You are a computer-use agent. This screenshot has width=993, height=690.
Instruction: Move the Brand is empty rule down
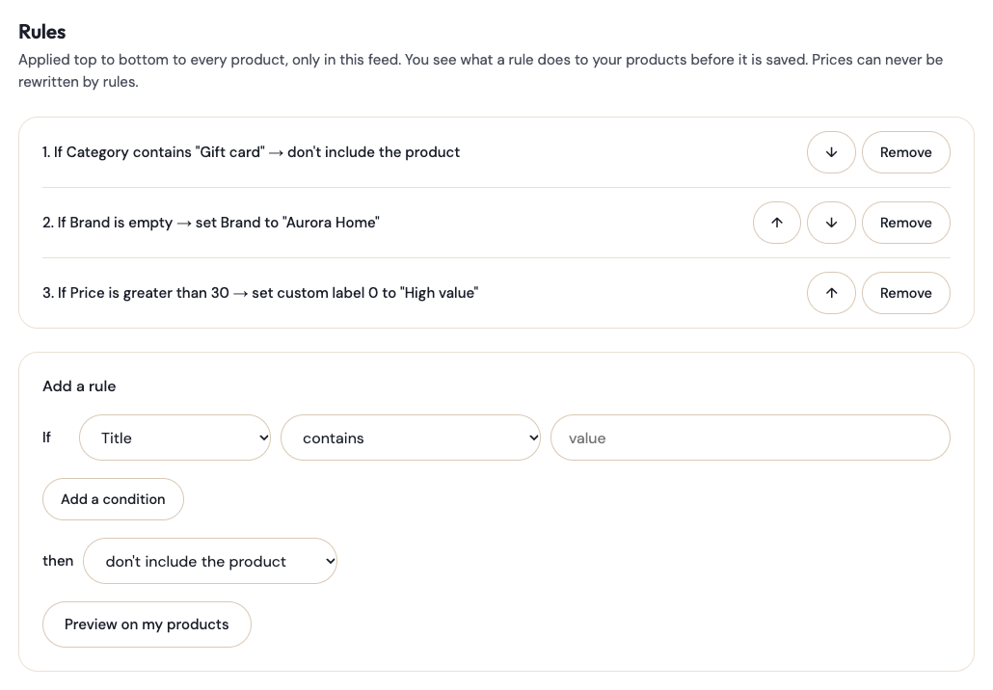(x=831, y=223)
